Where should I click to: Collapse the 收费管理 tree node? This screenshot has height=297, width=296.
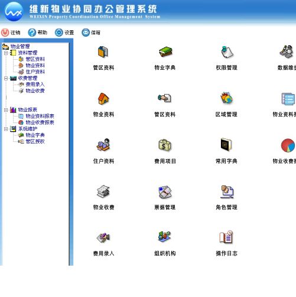(6, 78)
